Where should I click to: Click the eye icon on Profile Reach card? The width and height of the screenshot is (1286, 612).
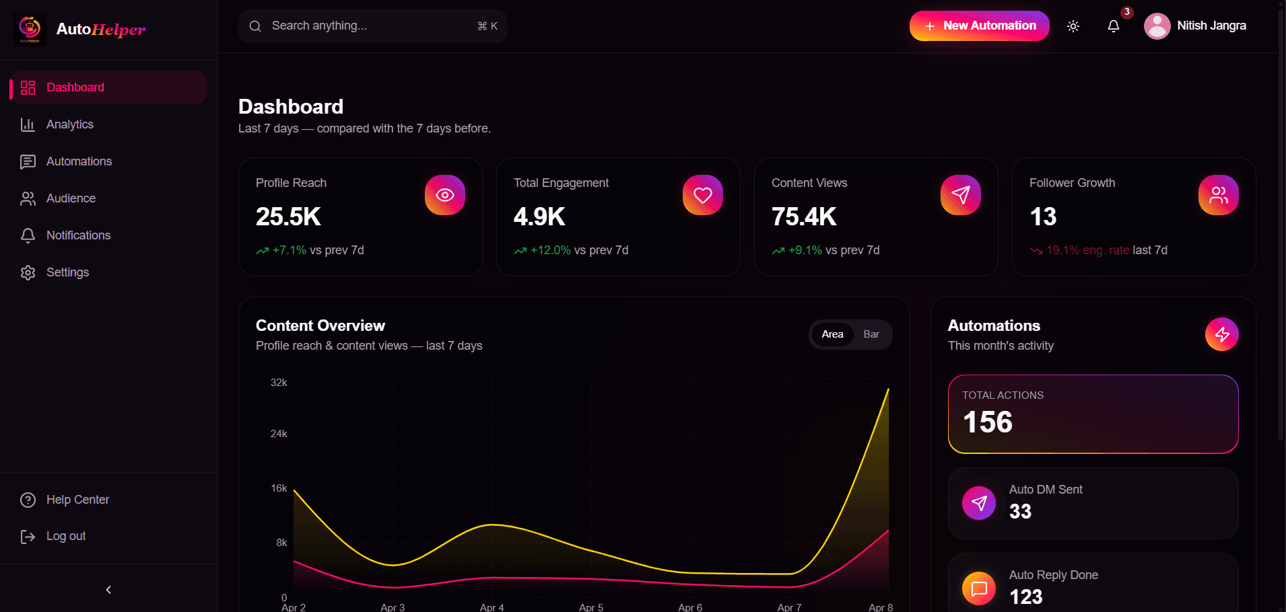(444, 195)
